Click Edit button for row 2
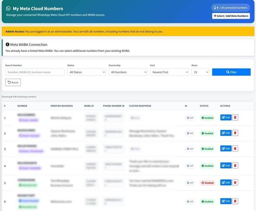The height and width of the screenshot is (211, 260). (226, 133)
